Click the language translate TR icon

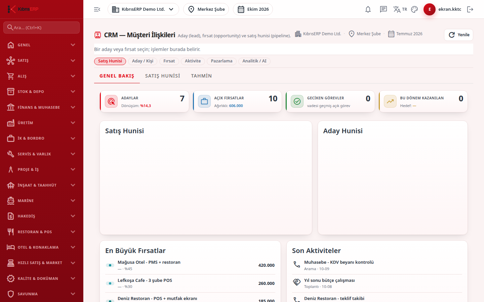pos(400,9)
